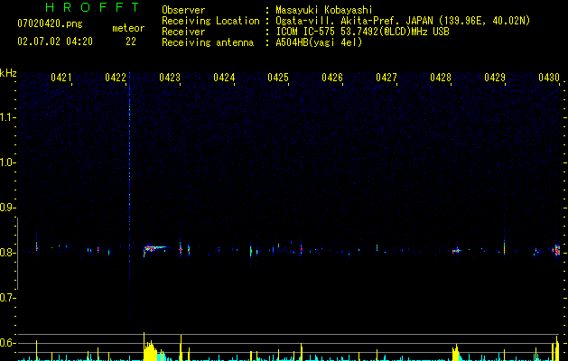Click the 0427 time marker

point(386,78)
